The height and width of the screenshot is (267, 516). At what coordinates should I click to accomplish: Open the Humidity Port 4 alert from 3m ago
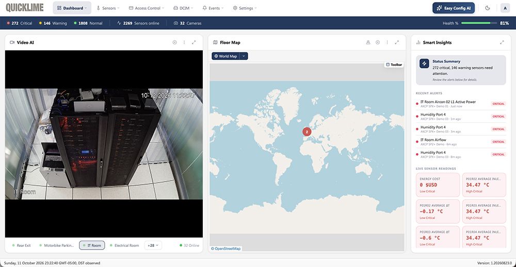coord(461,129)
